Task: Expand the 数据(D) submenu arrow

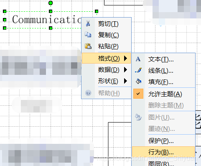Action: coord(125,69)
